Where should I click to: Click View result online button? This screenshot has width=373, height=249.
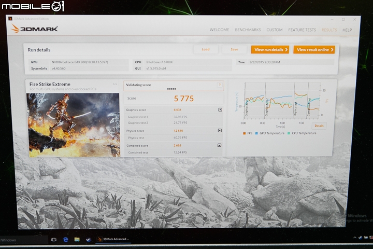click(x=314, y=50)
